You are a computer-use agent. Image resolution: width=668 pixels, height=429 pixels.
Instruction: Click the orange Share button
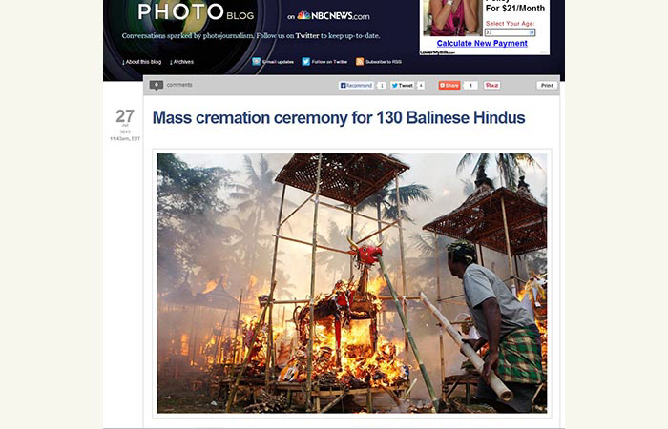449,85
